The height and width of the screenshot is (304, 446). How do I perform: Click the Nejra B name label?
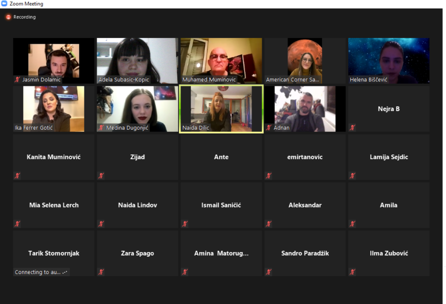coord(389,109)
